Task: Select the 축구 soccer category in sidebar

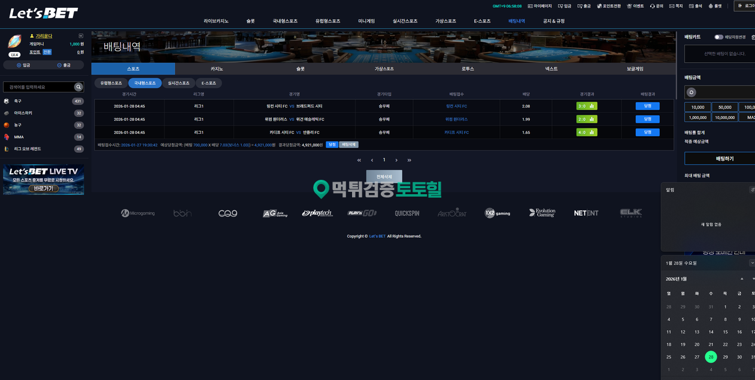Action: coord(18,102)
